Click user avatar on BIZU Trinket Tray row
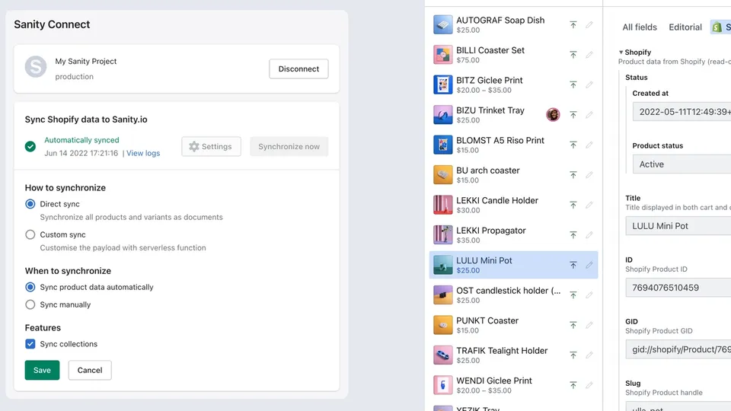This screenshot has width=731, height=411. 553,115
